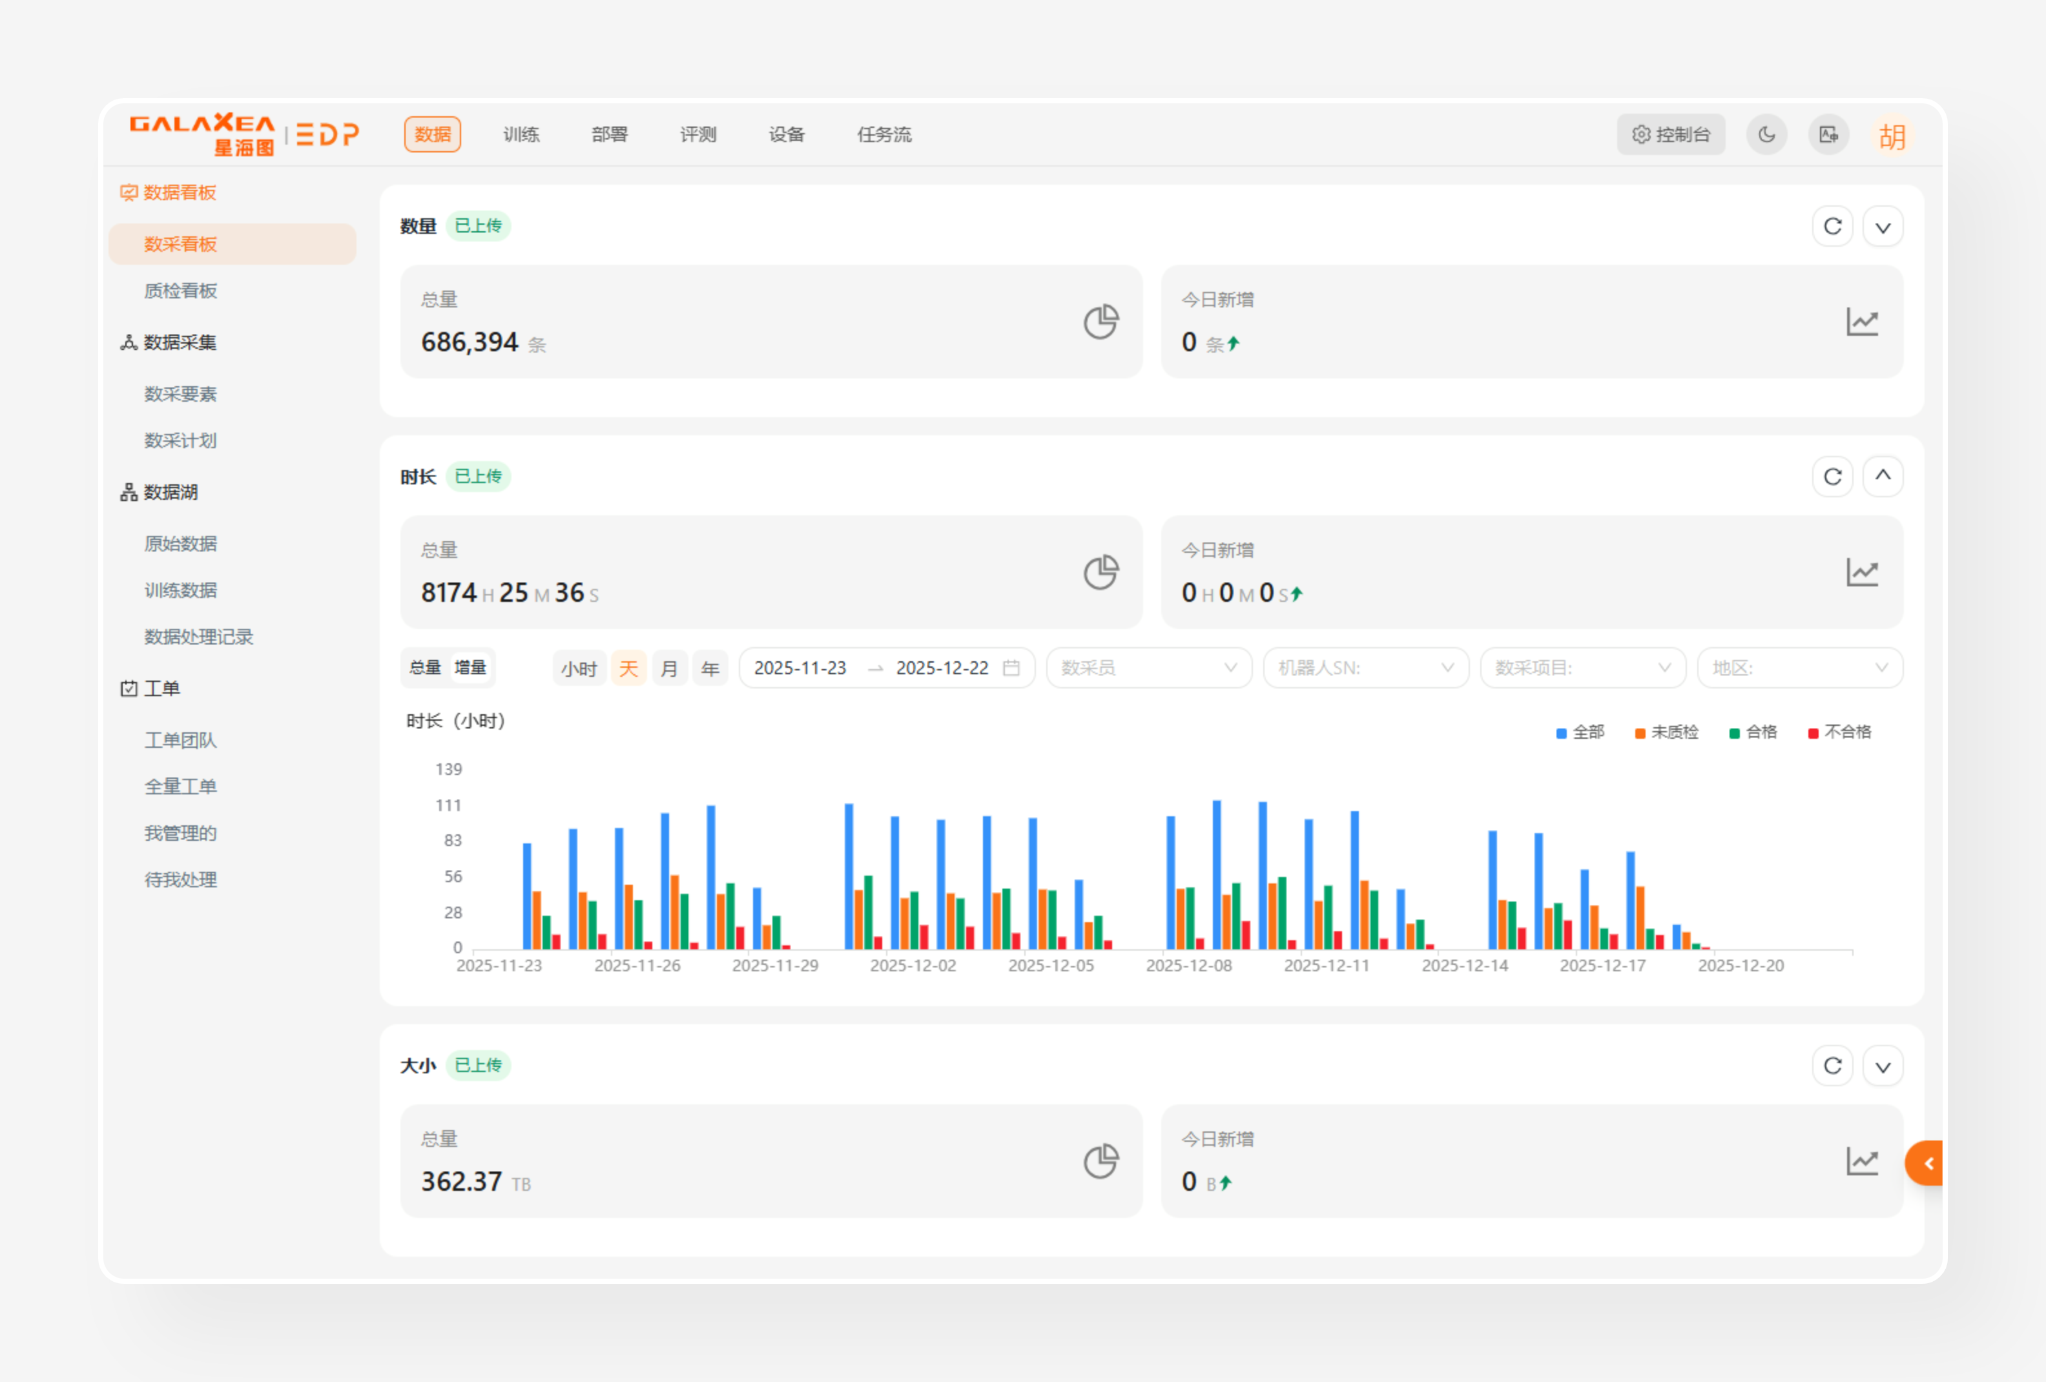Image resolution: width=2046 pixels, height=1382 pixels.
Task: Refresh the 数量 panel
Action: [x=1832, y=227]
